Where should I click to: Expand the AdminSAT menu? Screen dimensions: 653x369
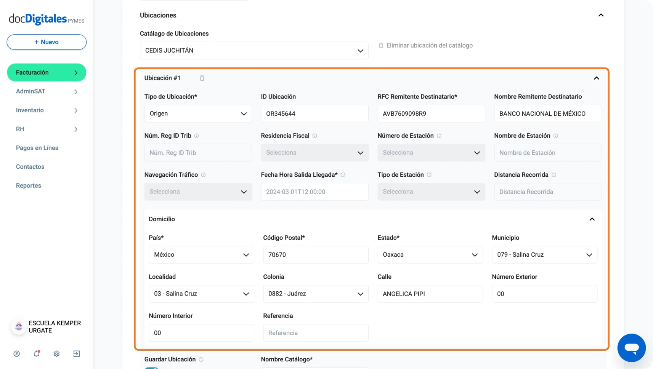(x=47, y=91)
